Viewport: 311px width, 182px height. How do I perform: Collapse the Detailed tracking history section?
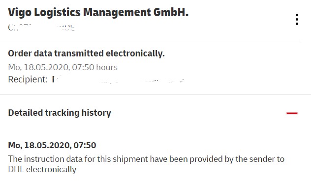point(292,113)
